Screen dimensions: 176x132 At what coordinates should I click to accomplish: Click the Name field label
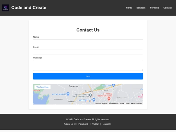[36, 37]
